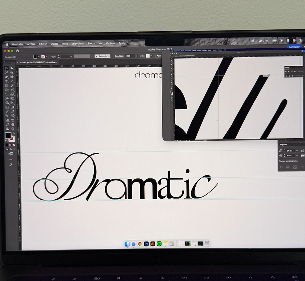Open Photoshop from the Dock
The image size is (305, 281).
pyautogui.click(x=146, y=244)
